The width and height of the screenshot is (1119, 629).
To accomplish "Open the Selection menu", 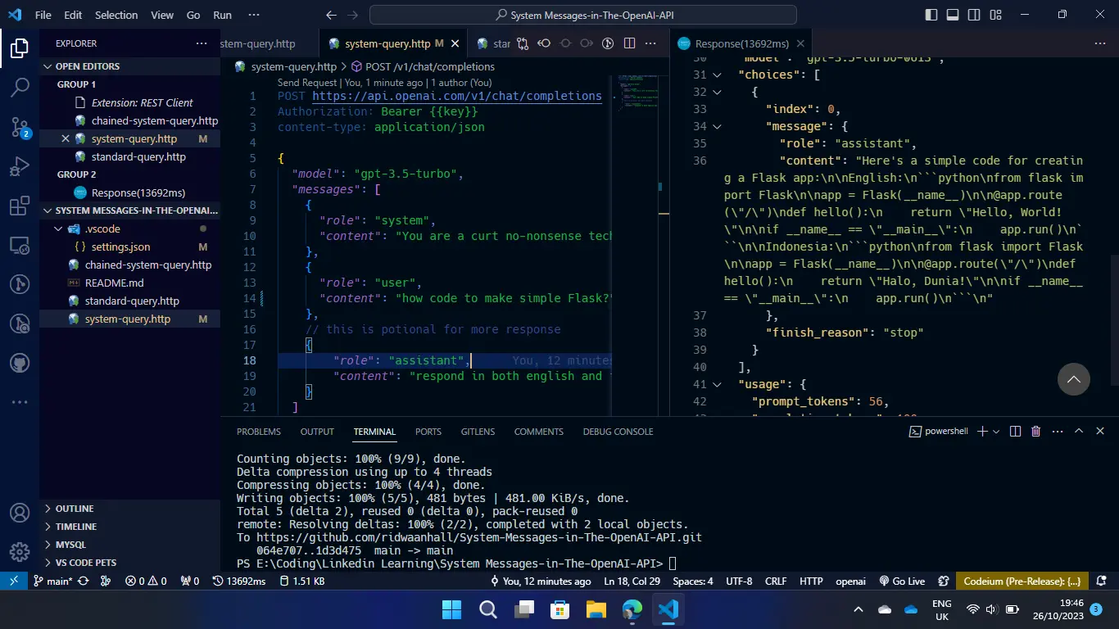I will tap(116, 15).
